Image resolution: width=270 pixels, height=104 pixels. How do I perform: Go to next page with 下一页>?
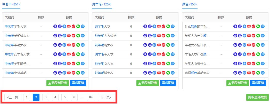click(x=106, y=97)
